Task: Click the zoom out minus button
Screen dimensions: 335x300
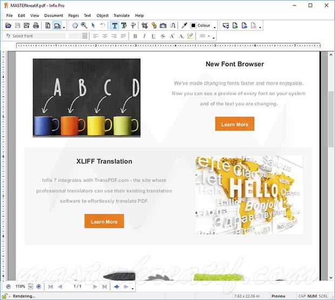Action: click(8, 286)
